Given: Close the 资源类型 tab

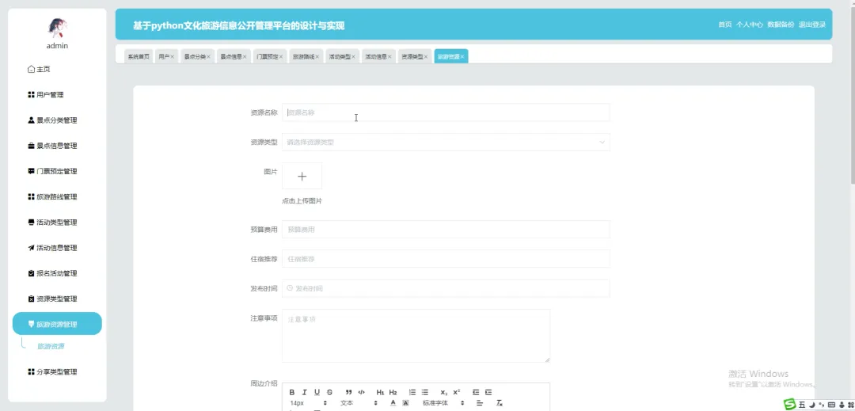Looking at the screenshot, I should (x=426, y=57).
